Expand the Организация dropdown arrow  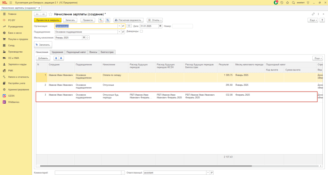(x=119, y=26)
